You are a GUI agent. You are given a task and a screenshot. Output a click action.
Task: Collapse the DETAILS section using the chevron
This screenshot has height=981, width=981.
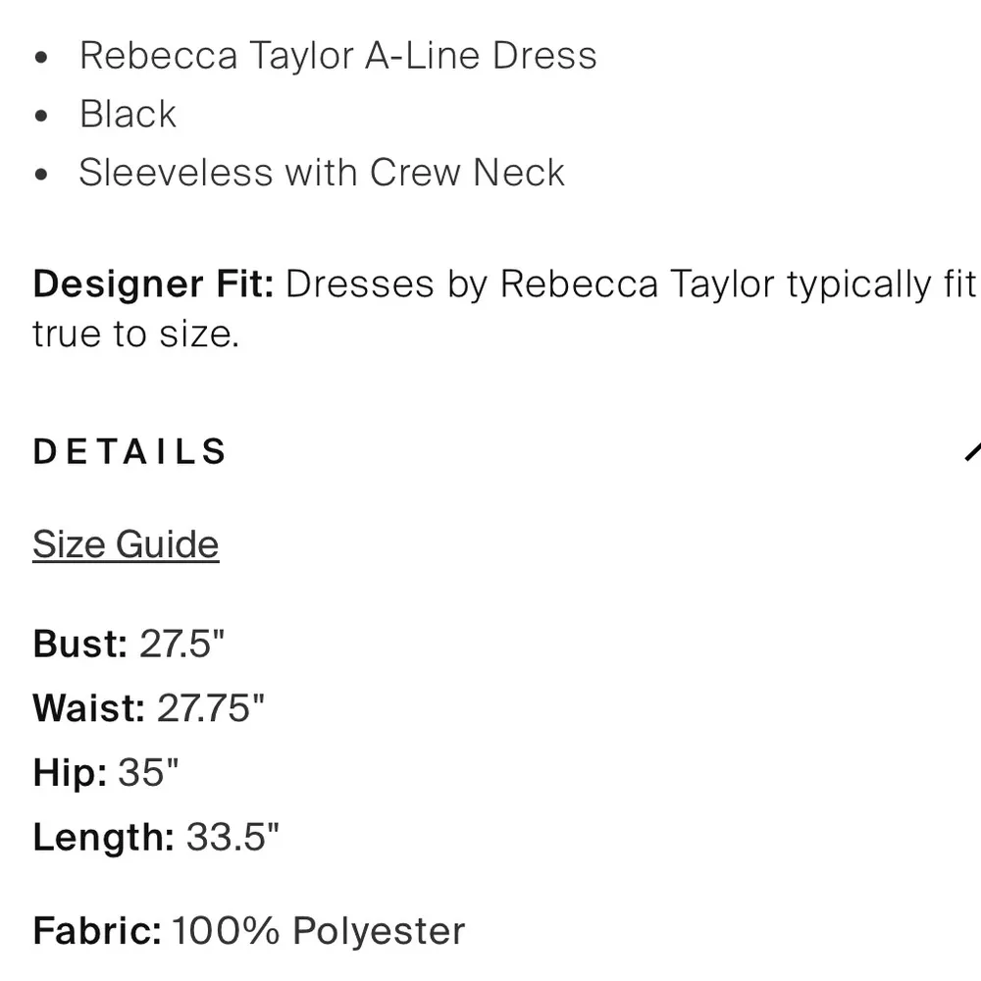coord(972,451)
